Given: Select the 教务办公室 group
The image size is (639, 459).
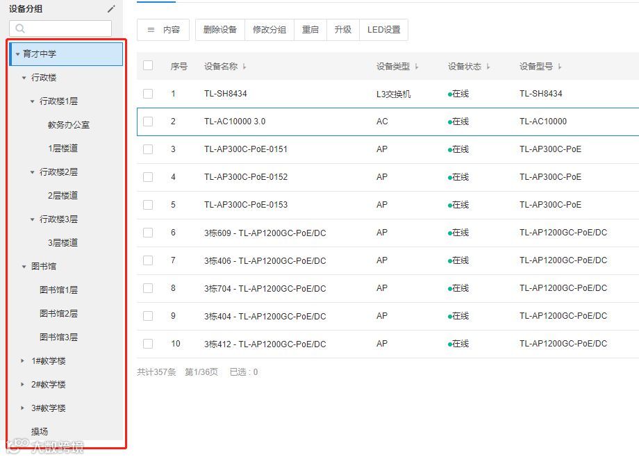Looking at the screenshot, I should [69, 124].
